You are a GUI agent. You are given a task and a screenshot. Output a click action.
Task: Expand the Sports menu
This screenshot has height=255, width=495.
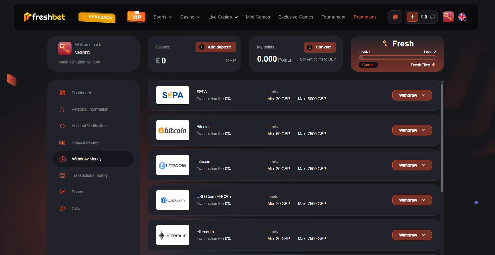pyautogui.click(x=163, y=17)
